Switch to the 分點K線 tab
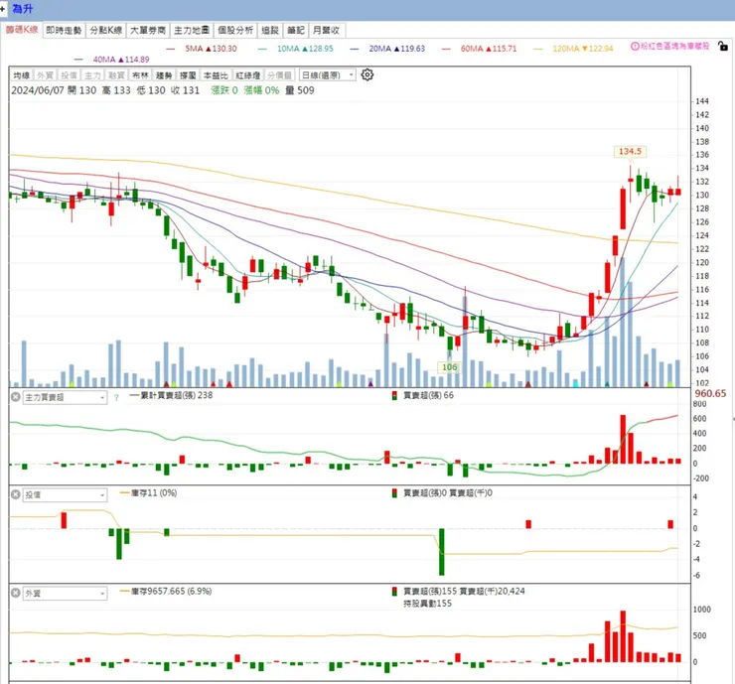 tap(106, 31)
